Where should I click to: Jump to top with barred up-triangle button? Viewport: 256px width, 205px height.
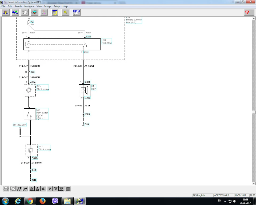pyautogui.click(x=31, y=189)
